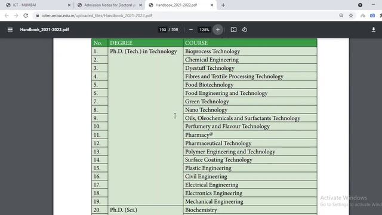The width and height of the screenshot is (382, 215).
Task: Close the Handbook_2021-2022.pdf tab
Action: pyautogui.click(x=212, y=5)
